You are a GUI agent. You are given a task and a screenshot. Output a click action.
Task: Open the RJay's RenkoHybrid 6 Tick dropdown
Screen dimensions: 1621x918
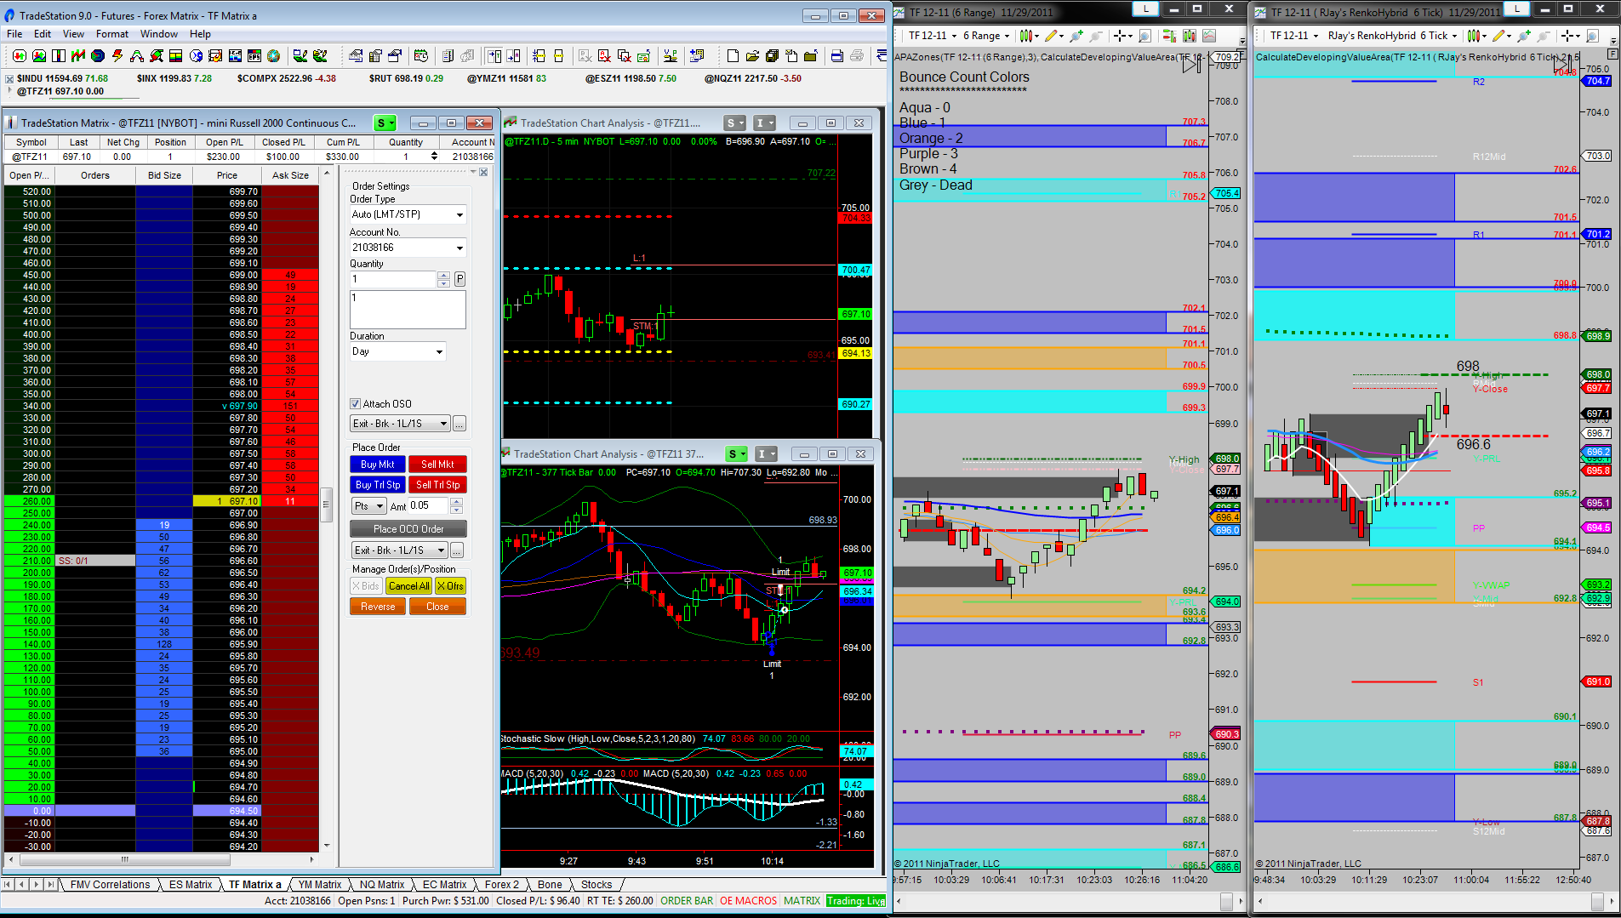pos(1393,36)
